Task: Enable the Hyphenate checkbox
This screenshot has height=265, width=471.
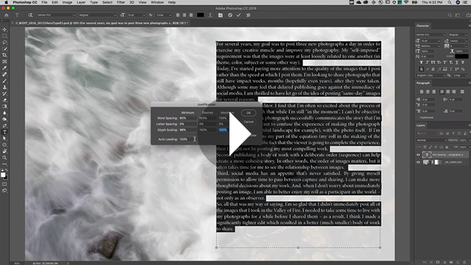Action: click(418, 118)
